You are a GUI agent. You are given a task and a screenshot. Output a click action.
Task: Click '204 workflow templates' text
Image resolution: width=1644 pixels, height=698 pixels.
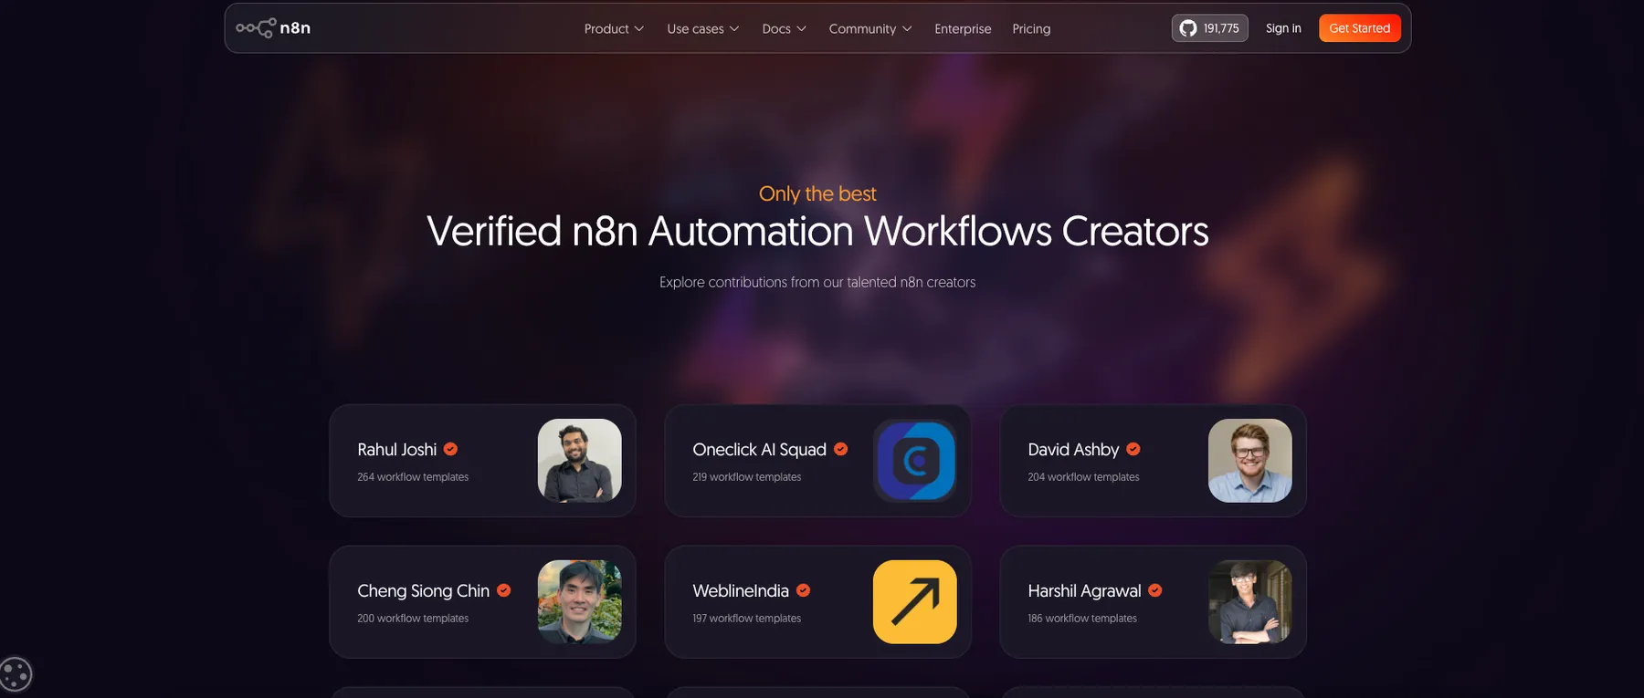point(1083,477)
